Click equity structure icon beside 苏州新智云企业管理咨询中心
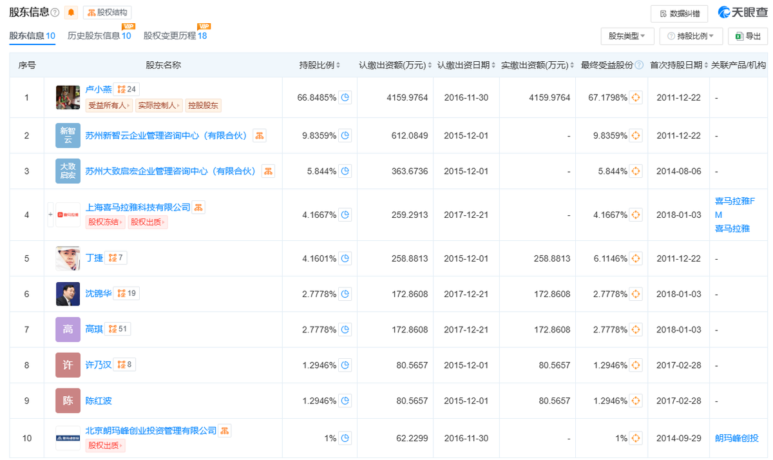Viewport: 773px width, 460px height. pyautogui.click(x=260, y=135)
